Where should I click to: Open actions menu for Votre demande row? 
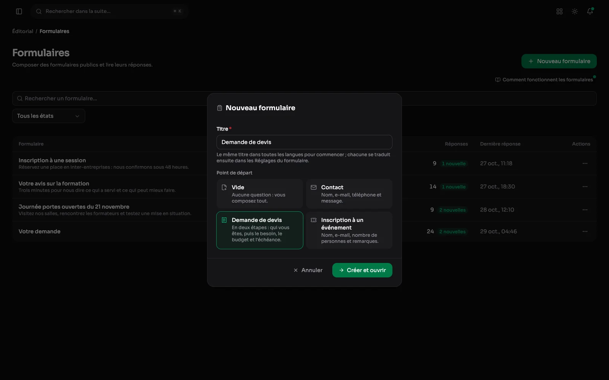click(585, 231)
